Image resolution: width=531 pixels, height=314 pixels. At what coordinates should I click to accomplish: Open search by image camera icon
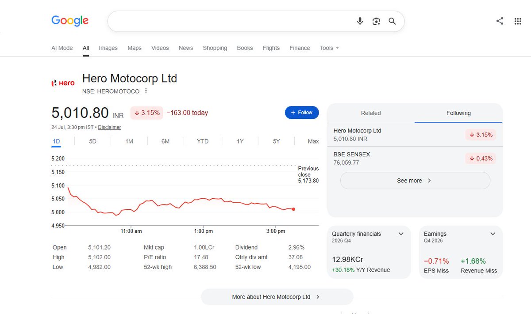[376, 21]
